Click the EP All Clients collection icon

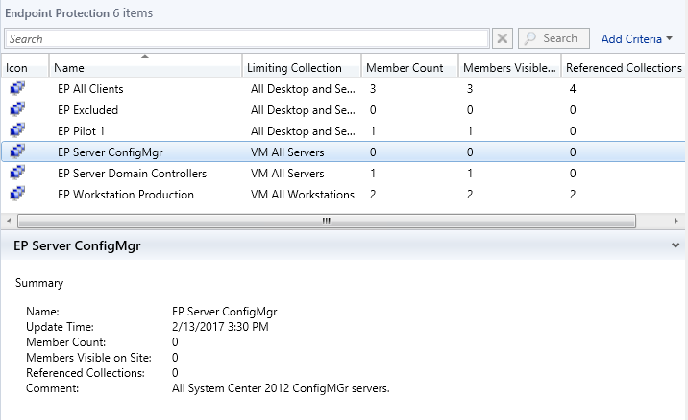tap(17, 89)
